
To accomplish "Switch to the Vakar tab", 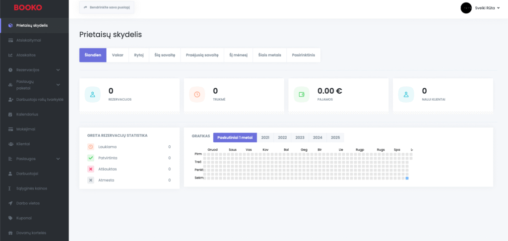I will 118,55.
